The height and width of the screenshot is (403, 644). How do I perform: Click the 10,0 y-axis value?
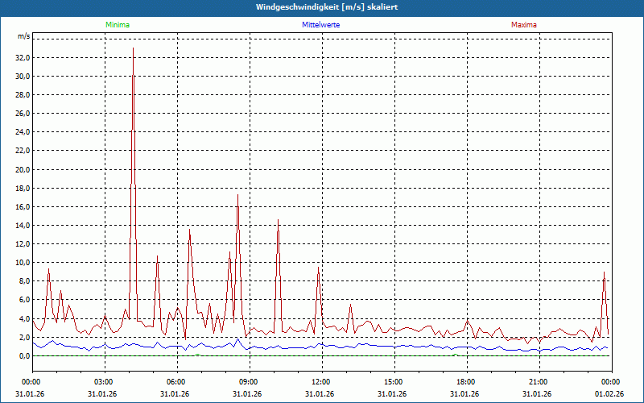[23, 263]
